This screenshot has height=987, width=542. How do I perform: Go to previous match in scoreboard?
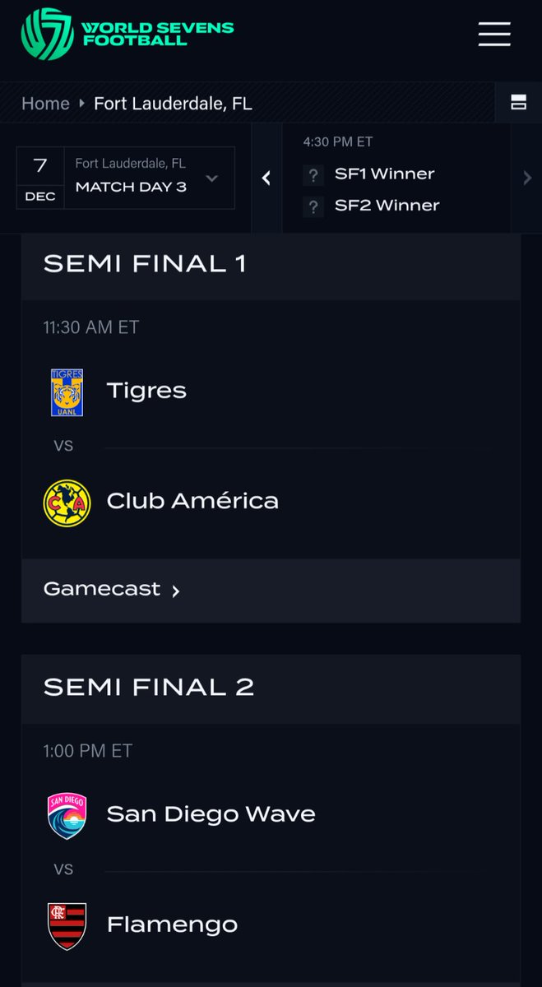coord(266,178)
